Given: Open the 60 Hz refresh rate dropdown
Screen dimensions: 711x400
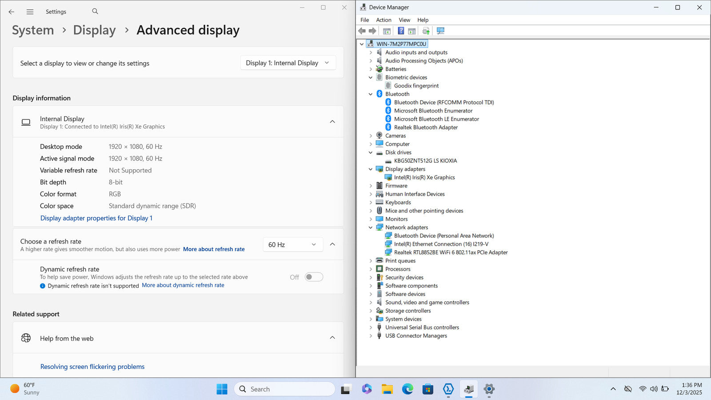Looking at the screenshot, I should click(x=292, y=244).
